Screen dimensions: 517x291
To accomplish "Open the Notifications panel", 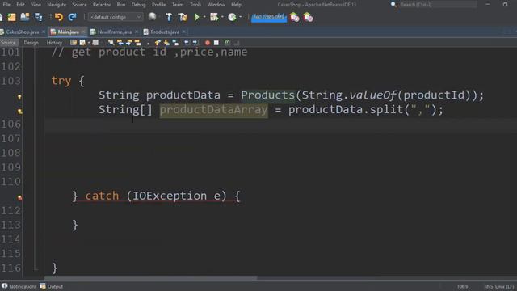I will point(19,286).
